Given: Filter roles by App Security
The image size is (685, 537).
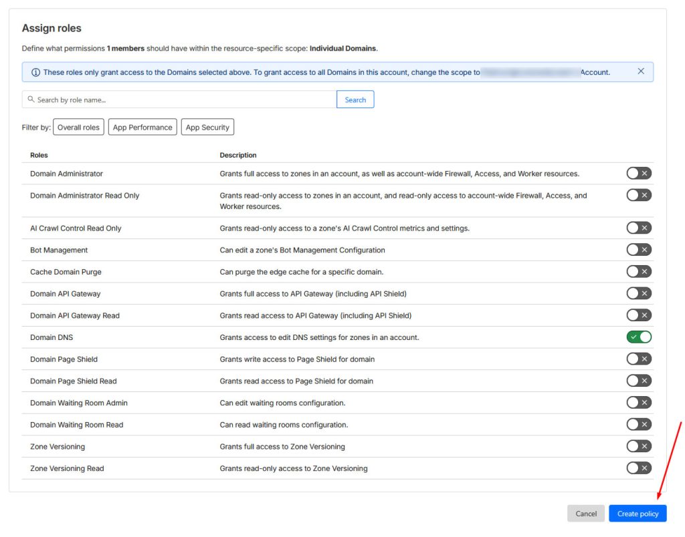Looking at the screenshot, I should (x=207, y=128).
